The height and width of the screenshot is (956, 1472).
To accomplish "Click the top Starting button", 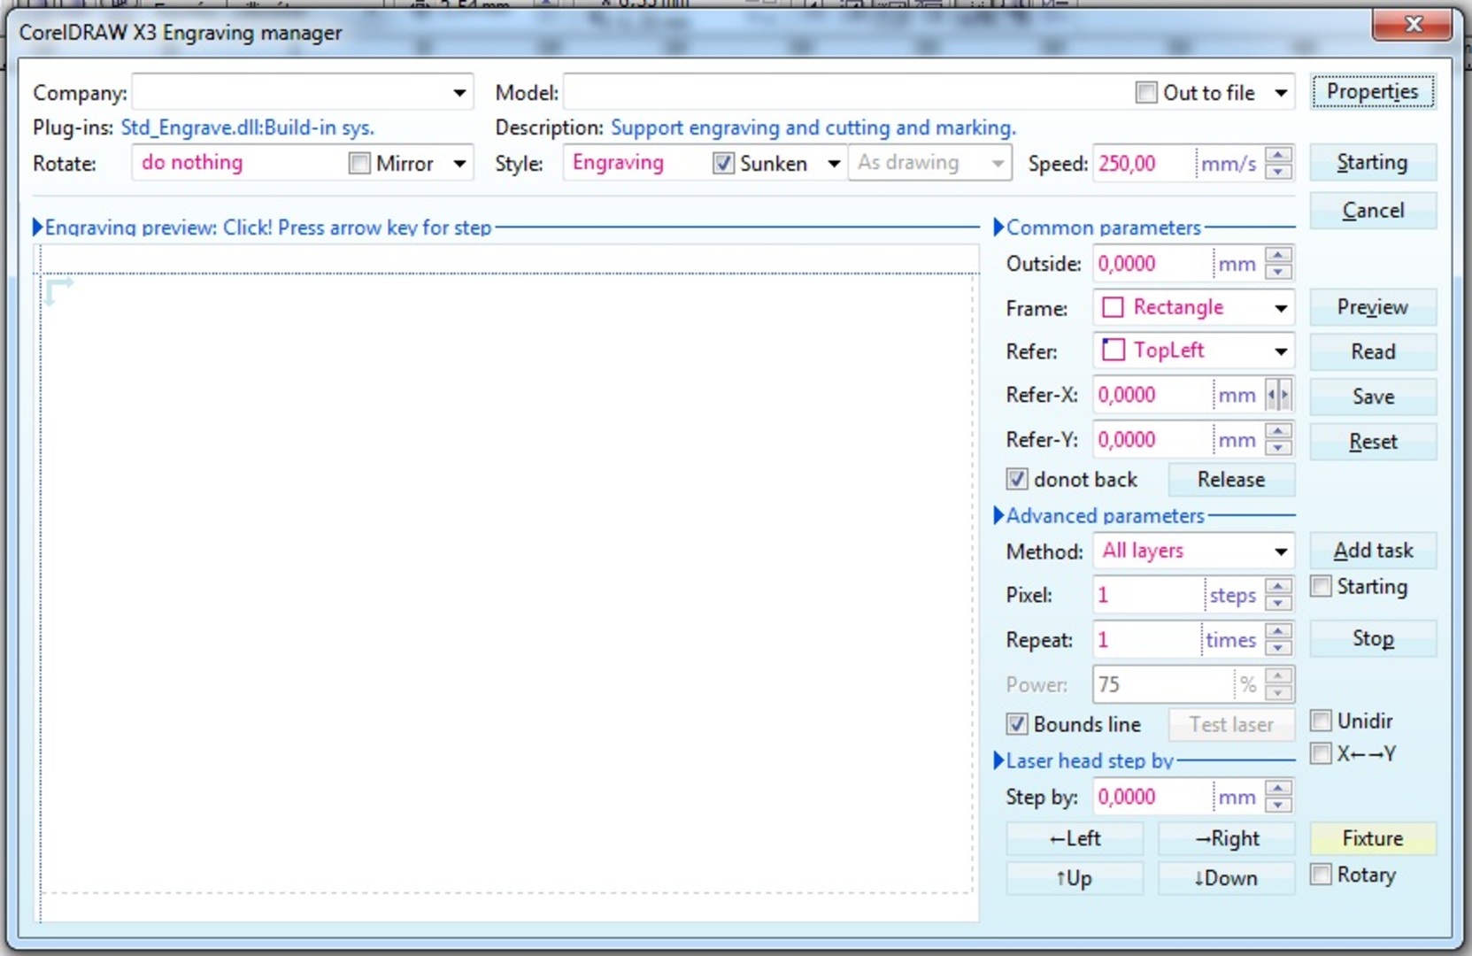I will (x=1373, y=162).
